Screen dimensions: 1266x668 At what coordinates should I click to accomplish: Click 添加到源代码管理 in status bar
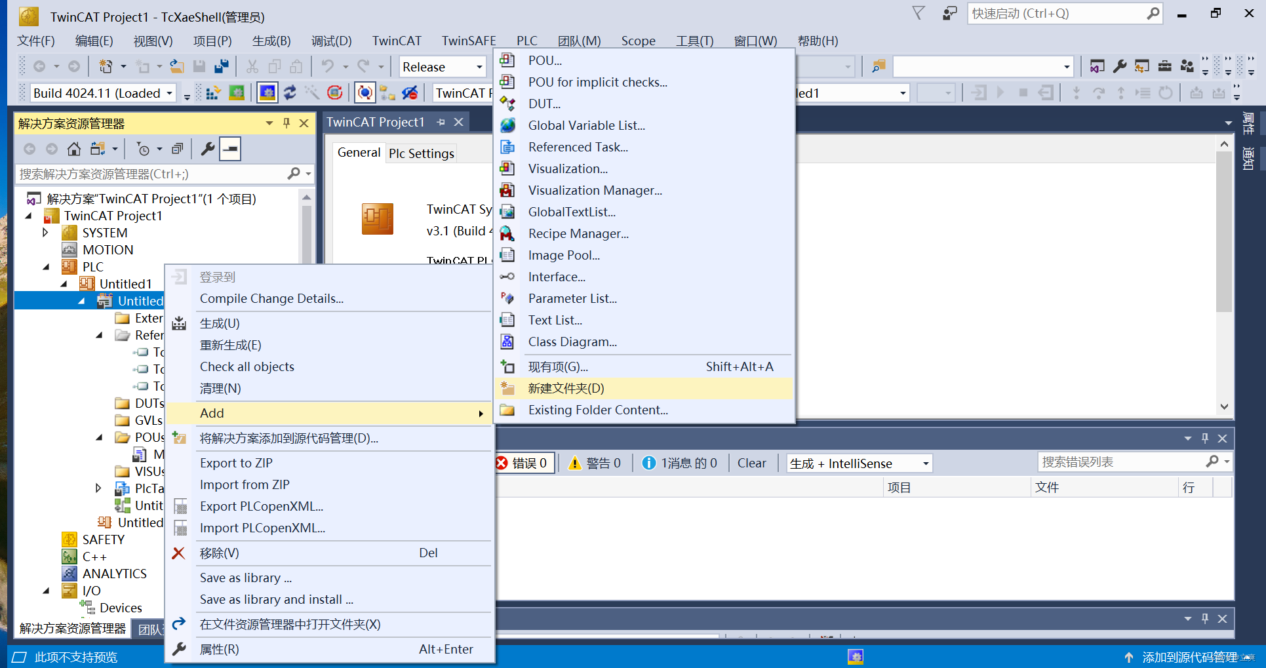tap(1190, 657)
